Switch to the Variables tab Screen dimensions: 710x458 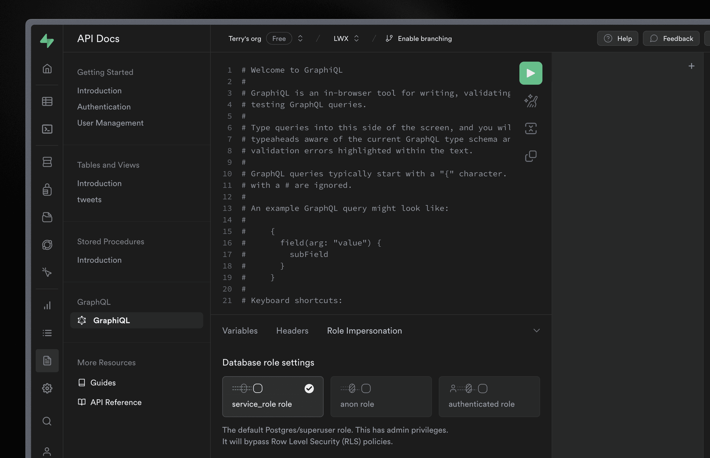pos(240,331)
